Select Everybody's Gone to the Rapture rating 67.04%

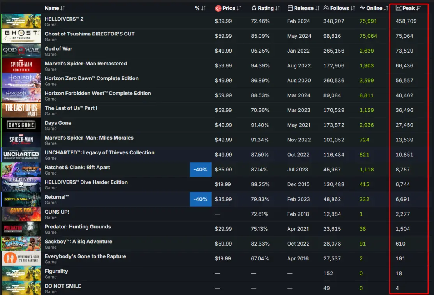(260, 258)
